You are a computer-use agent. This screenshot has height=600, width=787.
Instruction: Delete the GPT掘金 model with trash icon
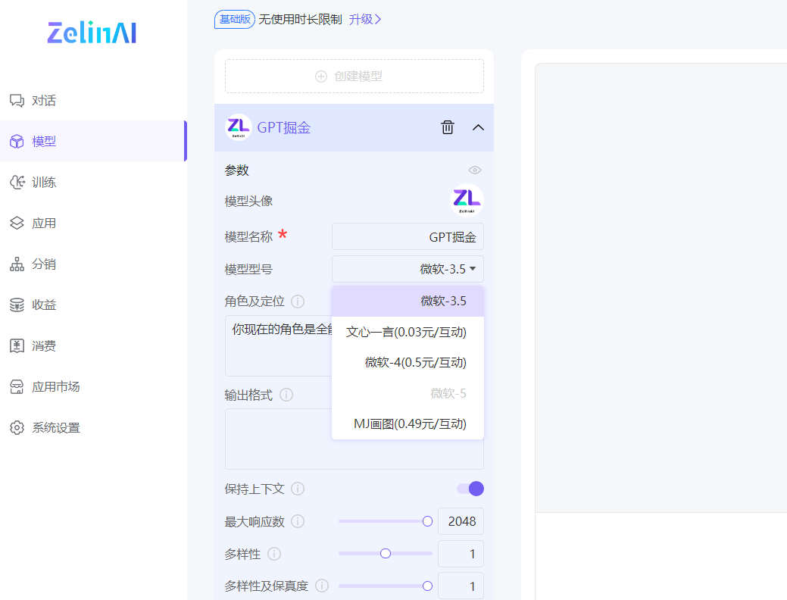[x=447, y=127]
